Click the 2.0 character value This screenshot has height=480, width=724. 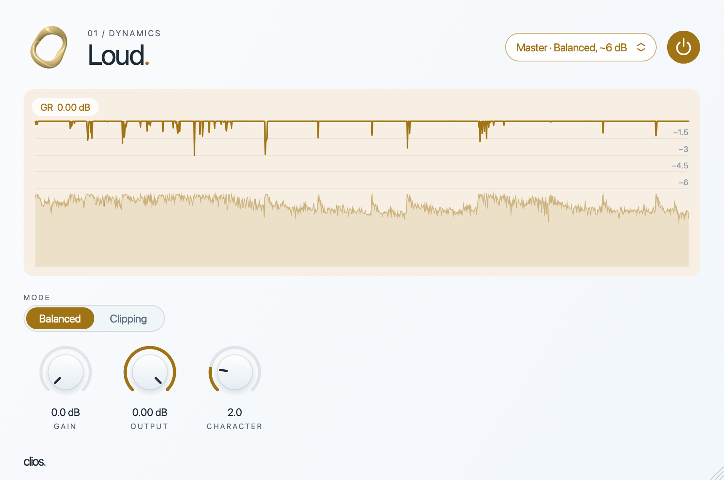click(235, 412)
